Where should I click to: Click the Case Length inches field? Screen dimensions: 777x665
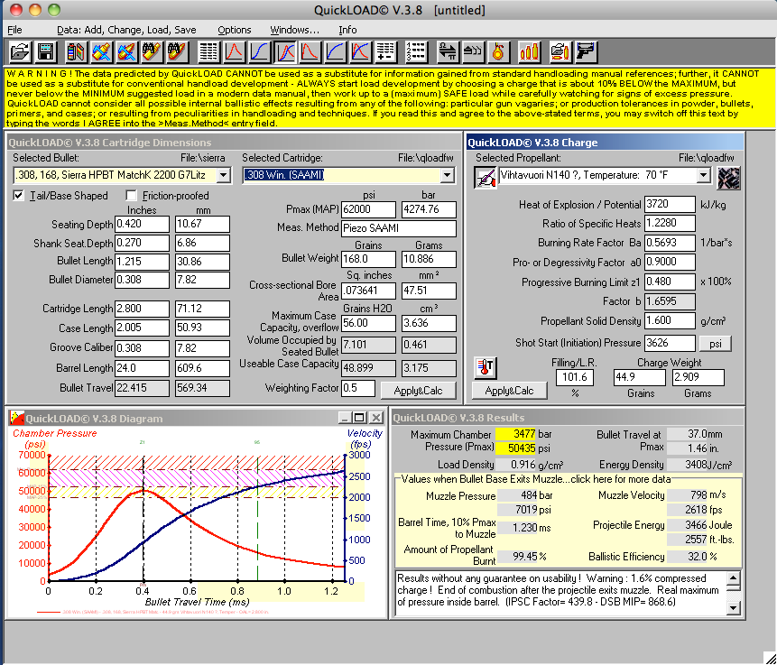click(142, 328)
